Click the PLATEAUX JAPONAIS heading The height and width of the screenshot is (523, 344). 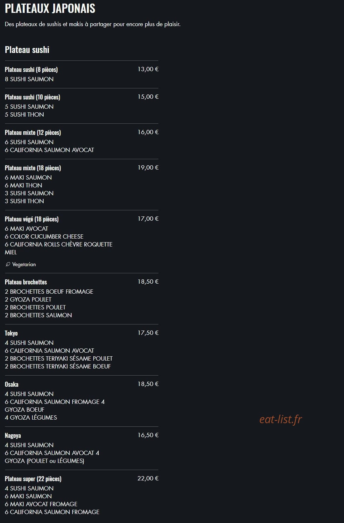[x=50, y=8]
